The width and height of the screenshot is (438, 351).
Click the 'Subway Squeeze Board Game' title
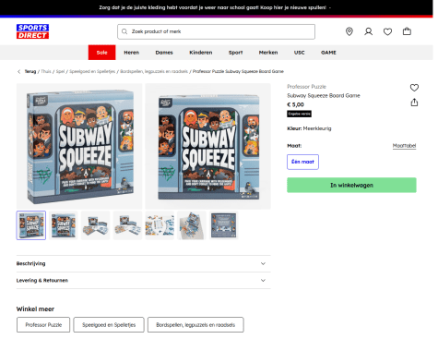pyautogui.click(x=324, y=95)
